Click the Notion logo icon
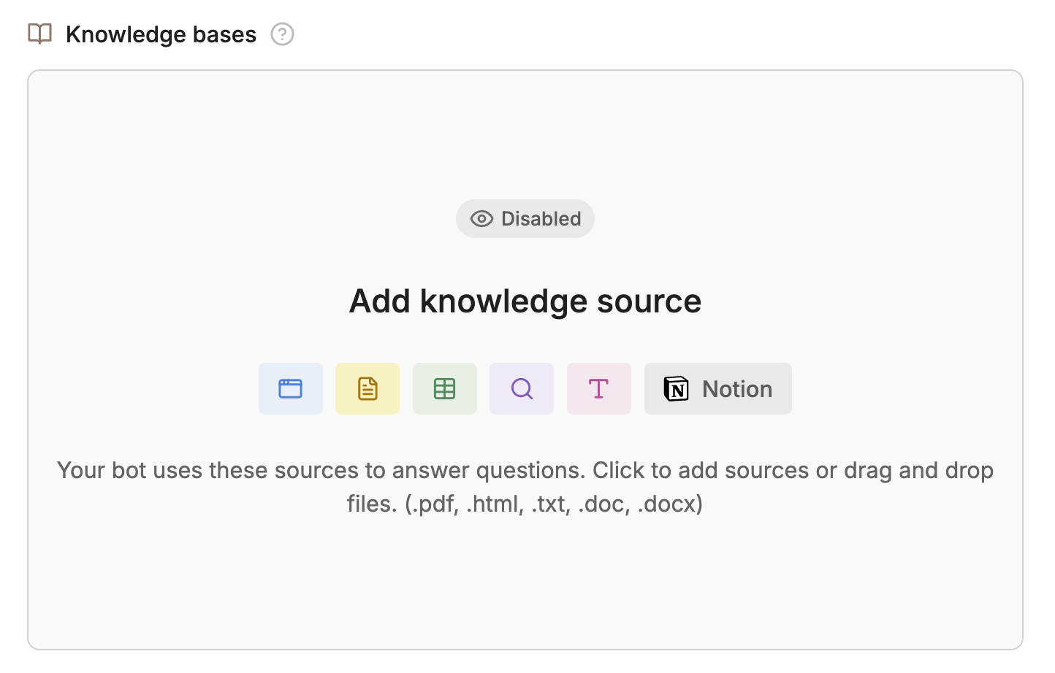Viewport: 1055px width, 673px height. [676, 388]
